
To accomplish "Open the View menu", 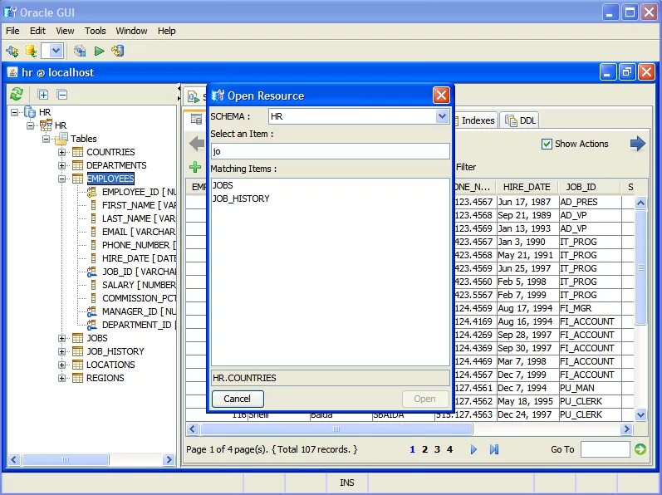I will (x=65, y=31).
